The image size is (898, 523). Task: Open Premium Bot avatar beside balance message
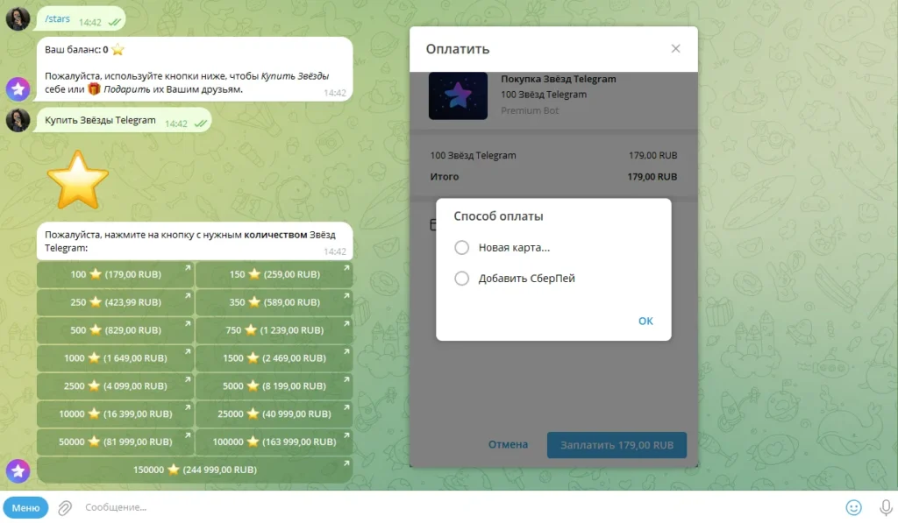[x=18, y=89]
